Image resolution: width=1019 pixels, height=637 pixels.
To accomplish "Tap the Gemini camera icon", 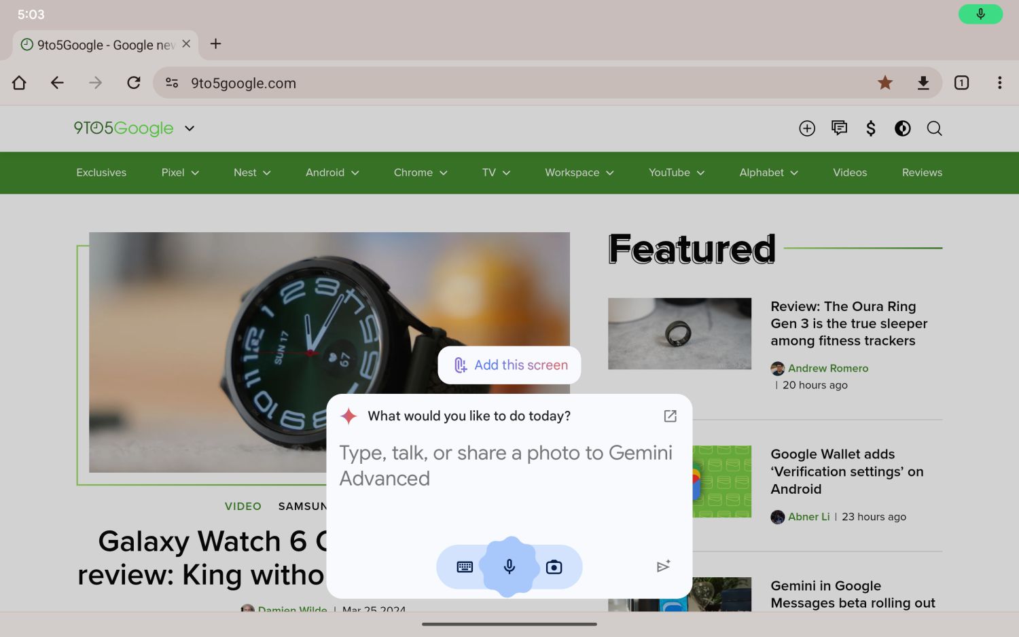I will (554, 567).
